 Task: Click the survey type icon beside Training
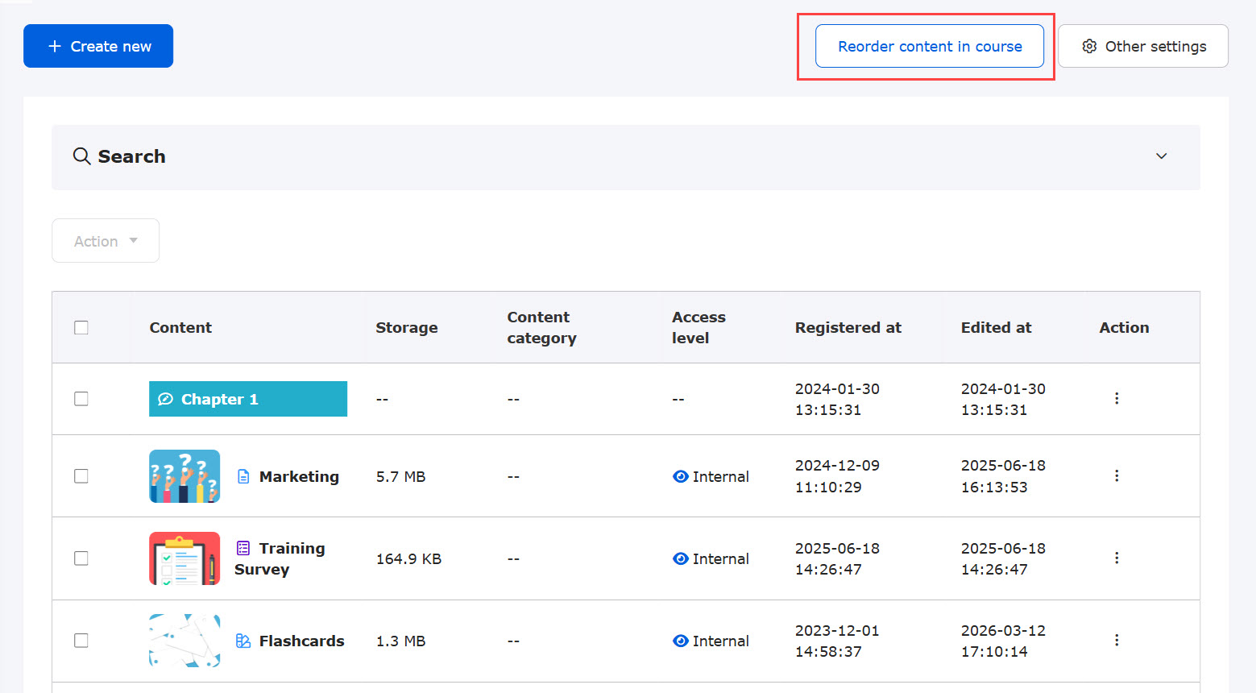243,548
